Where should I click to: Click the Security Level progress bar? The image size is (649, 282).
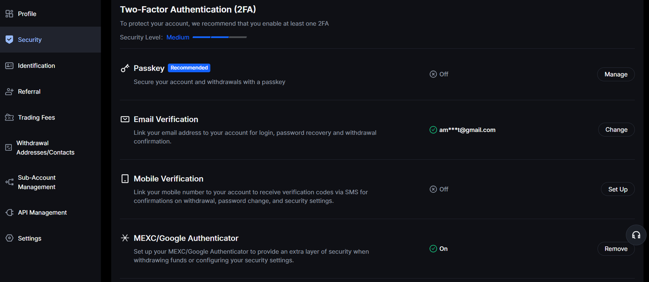coord(219,37)
